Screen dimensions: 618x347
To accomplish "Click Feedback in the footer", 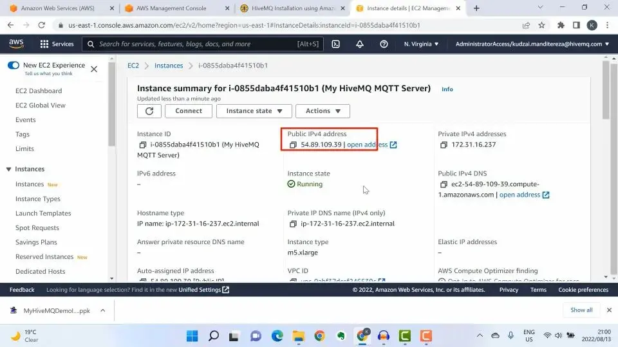I will point(22,290).
